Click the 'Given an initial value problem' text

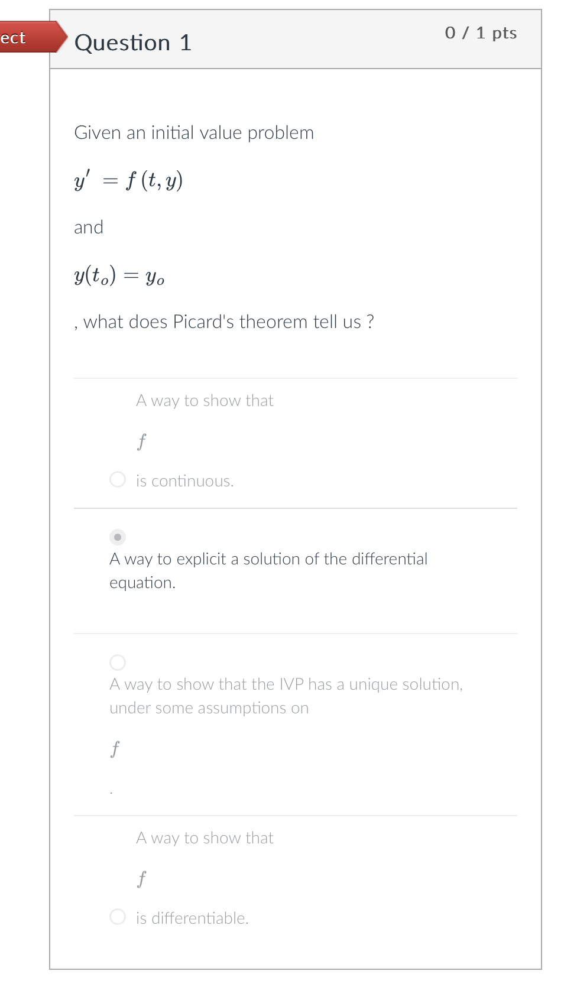coord(194,132)
